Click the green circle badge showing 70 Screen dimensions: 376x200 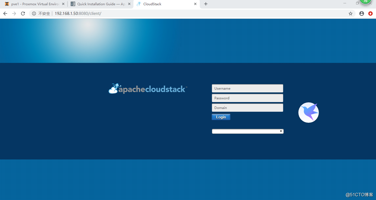coord(365,1)
